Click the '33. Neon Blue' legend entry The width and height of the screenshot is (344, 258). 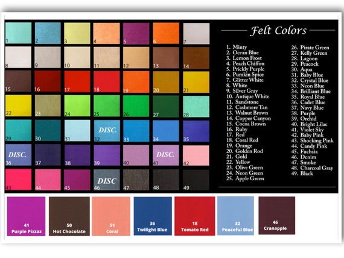[x=308, y=86]
